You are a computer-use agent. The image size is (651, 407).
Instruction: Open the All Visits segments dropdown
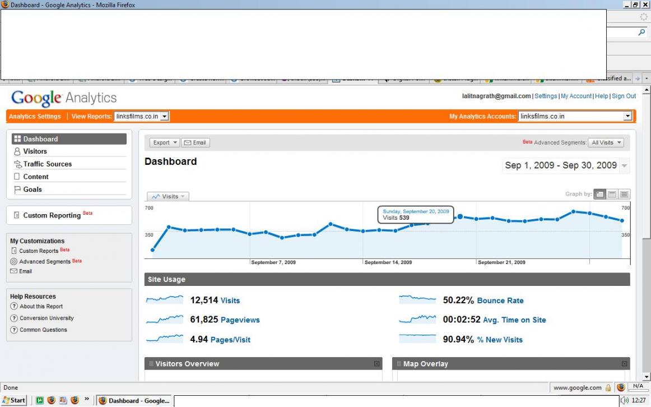pyautogui.click(x=606, y=142)
